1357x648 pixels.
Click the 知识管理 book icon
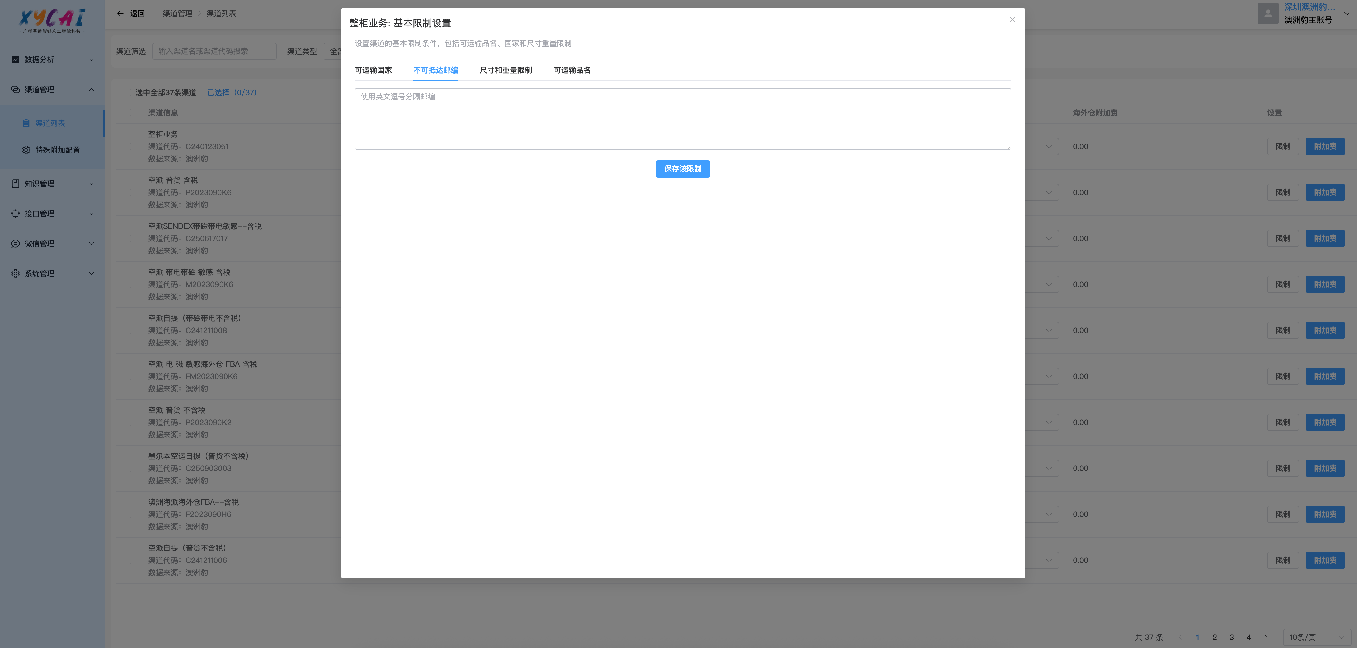tap(15, 184)
